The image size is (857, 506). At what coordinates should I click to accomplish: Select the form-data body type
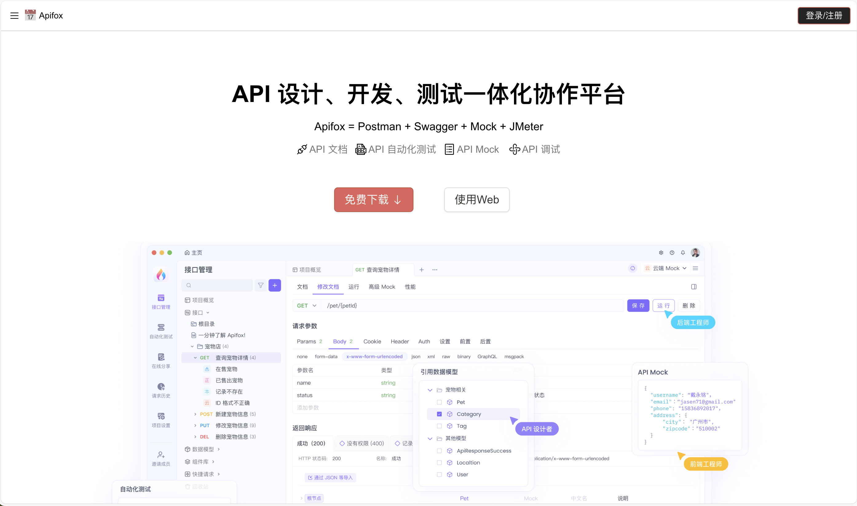point(326,356)
